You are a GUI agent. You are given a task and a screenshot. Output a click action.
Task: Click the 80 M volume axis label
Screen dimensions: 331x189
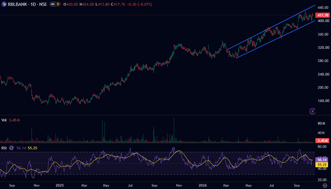(x=321, y=123)
